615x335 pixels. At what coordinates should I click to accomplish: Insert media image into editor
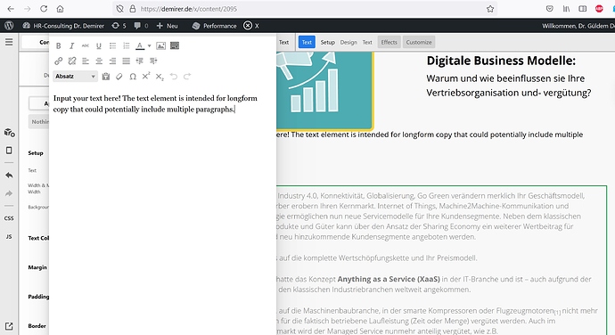[x=160, y=46]
